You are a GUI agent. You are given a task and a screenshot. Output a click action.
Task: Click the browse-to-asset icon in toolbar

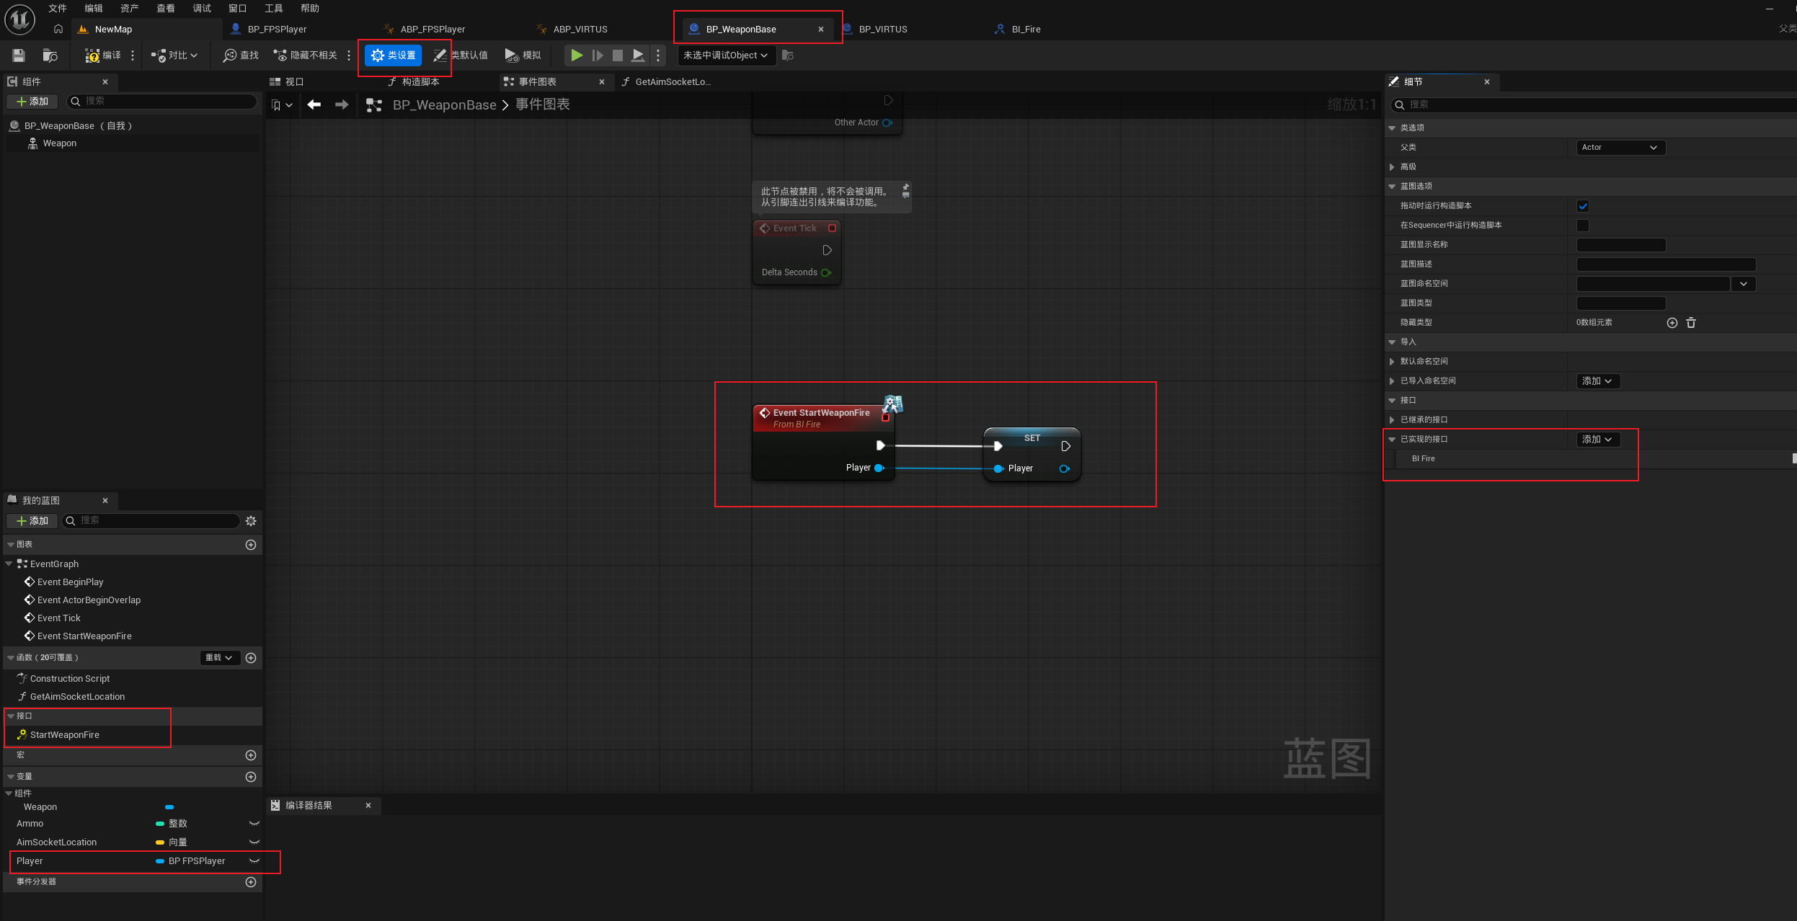50,55
